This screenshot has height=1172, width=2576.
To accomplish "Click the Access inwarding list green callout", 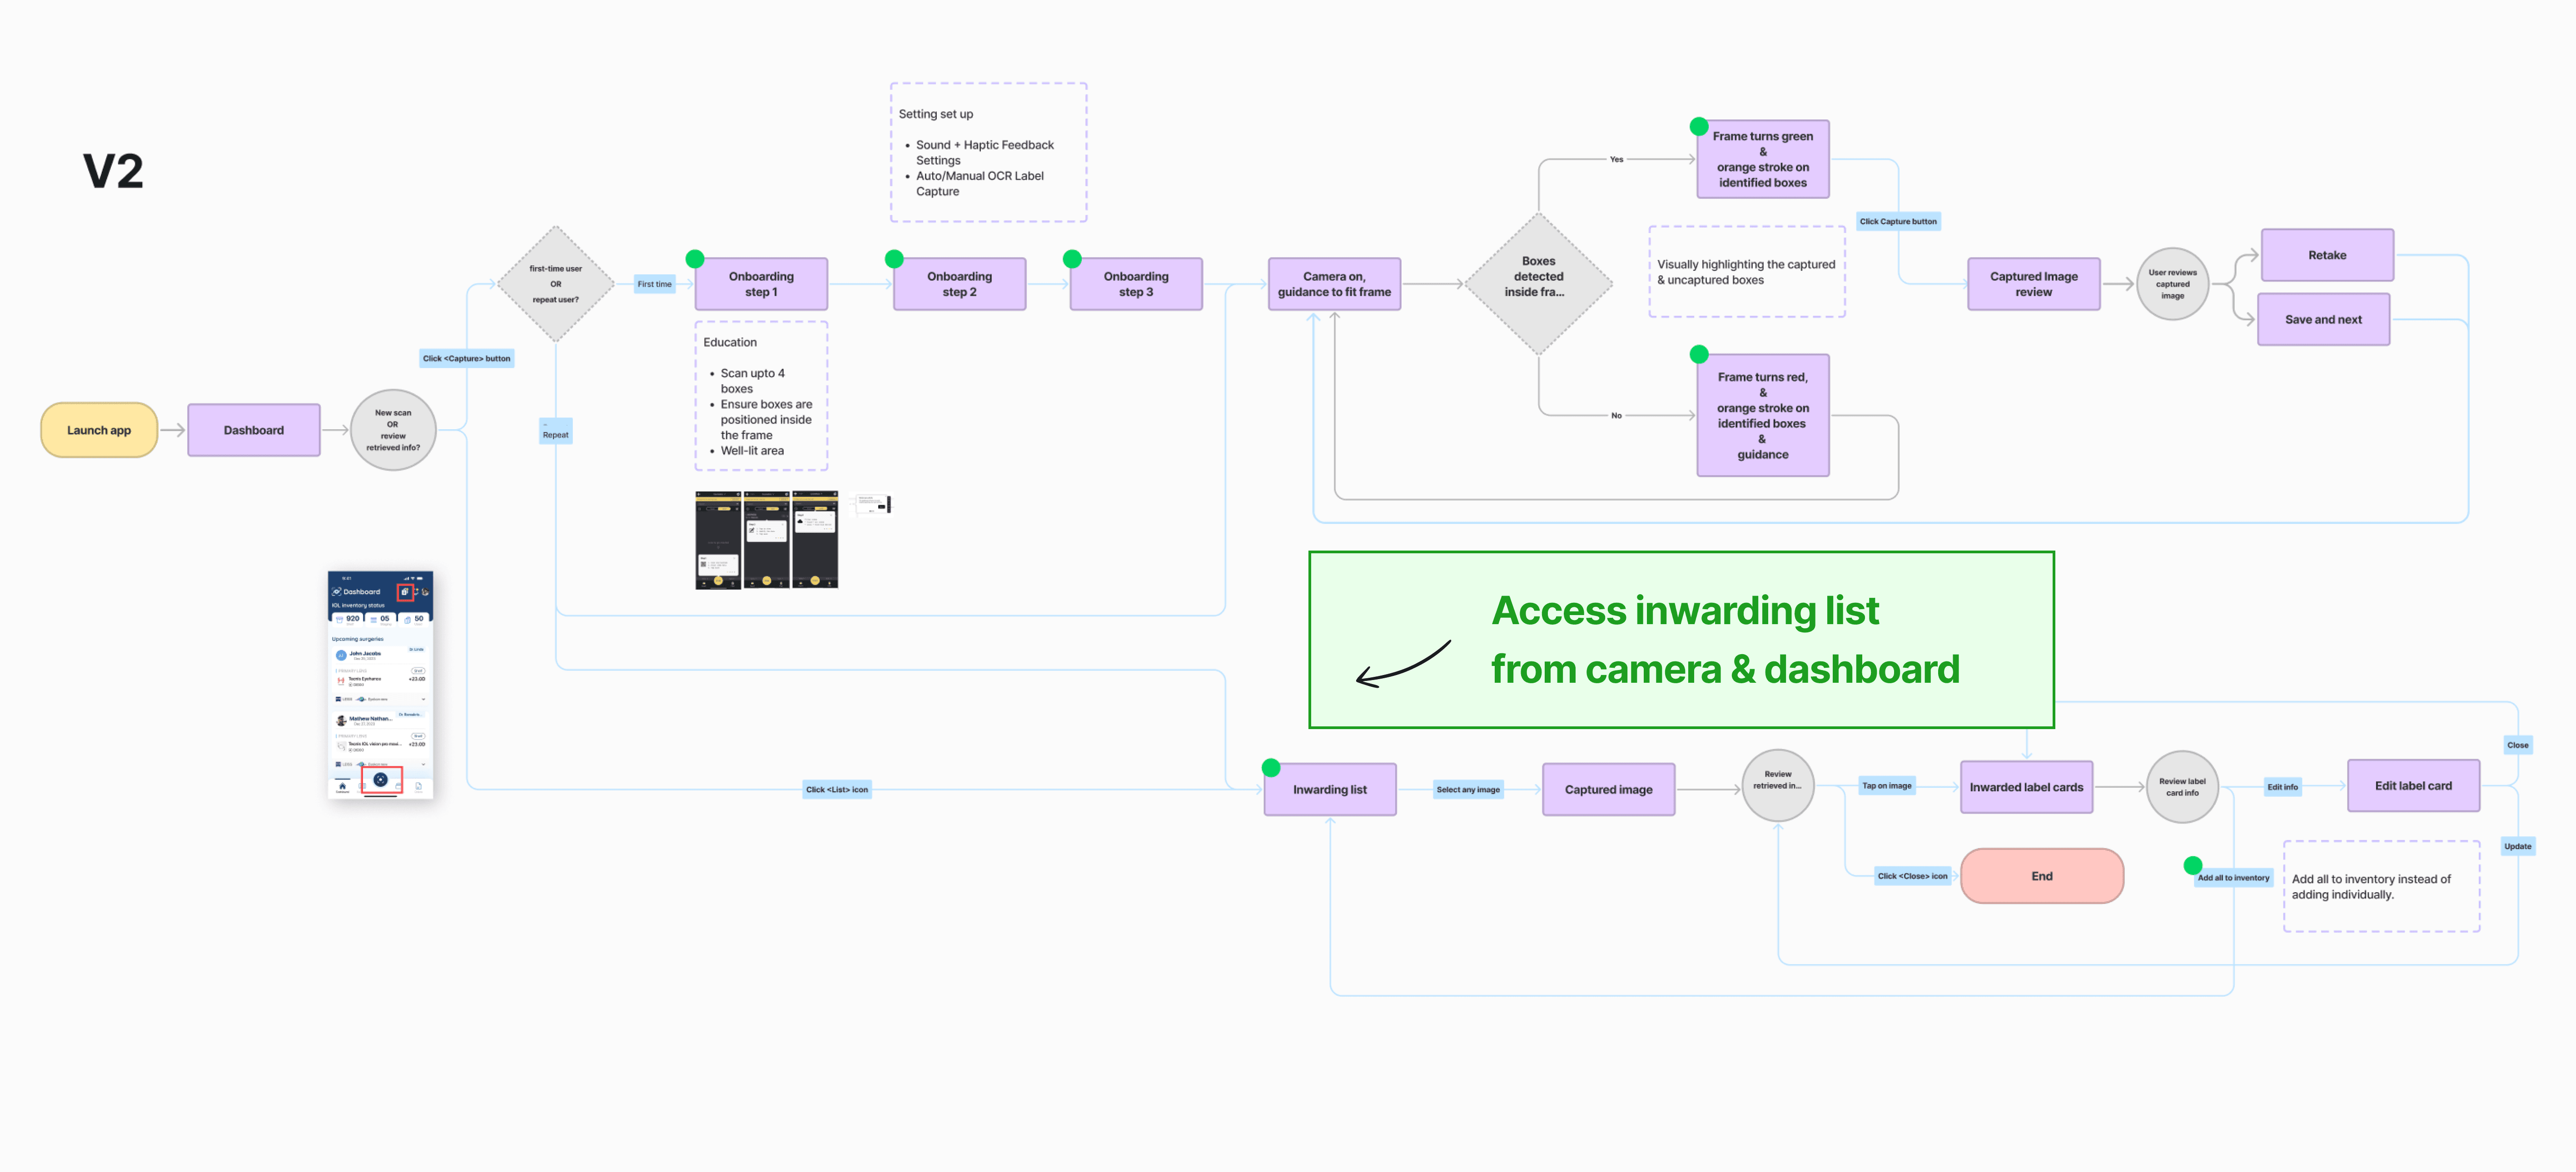I will 1681,640.
